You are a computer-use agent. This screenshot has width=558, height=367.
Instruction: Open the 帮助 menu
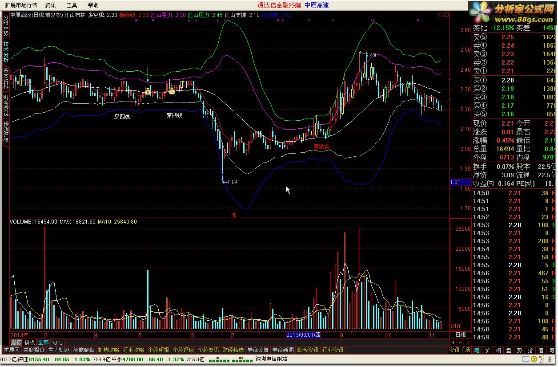[x=93, y=5]
